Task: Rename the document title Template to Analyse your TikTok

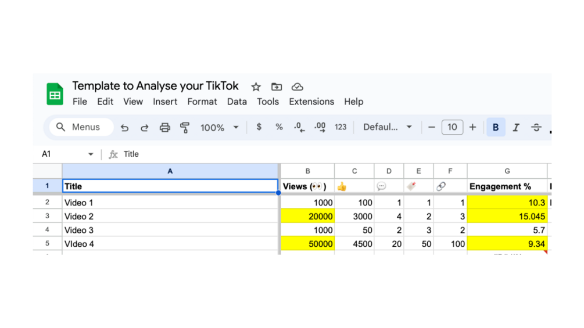Action: pyautogui.click(x=155, y=86)
